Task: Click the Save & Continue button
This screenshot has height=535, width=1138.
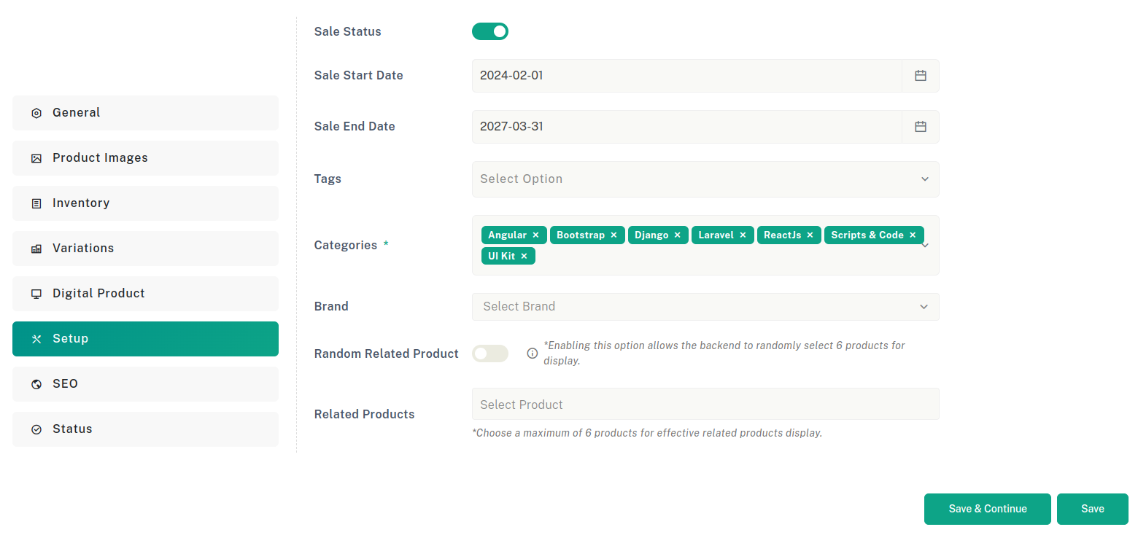Action: (x=988, y=509)
